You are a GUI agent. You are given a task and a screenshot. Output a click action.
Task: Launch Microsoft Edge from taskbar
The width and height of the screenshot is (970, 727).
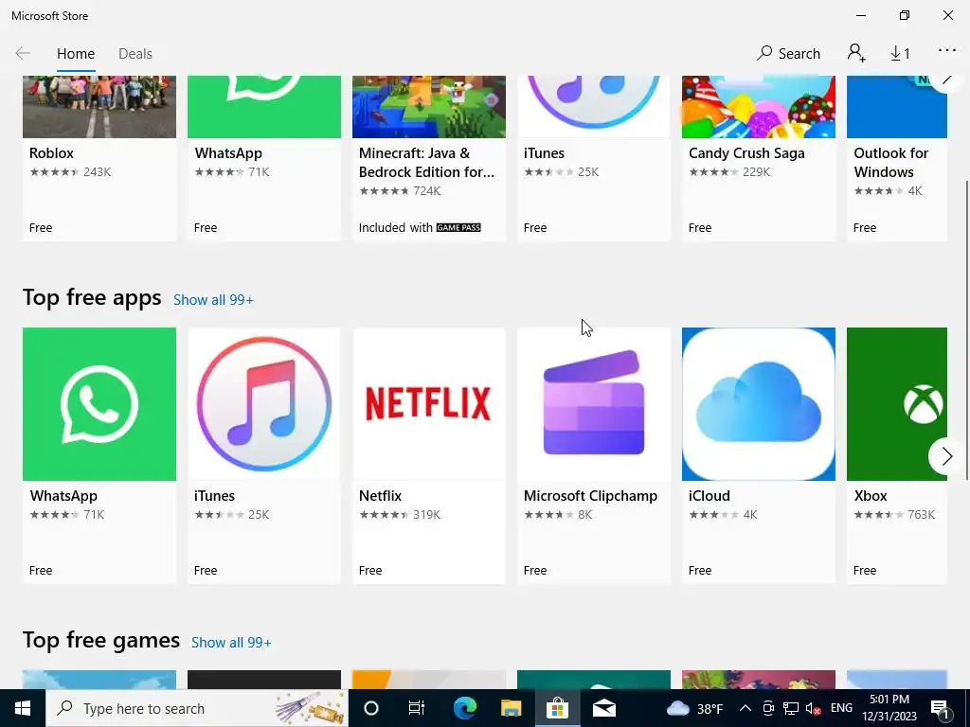click(464, 708)
